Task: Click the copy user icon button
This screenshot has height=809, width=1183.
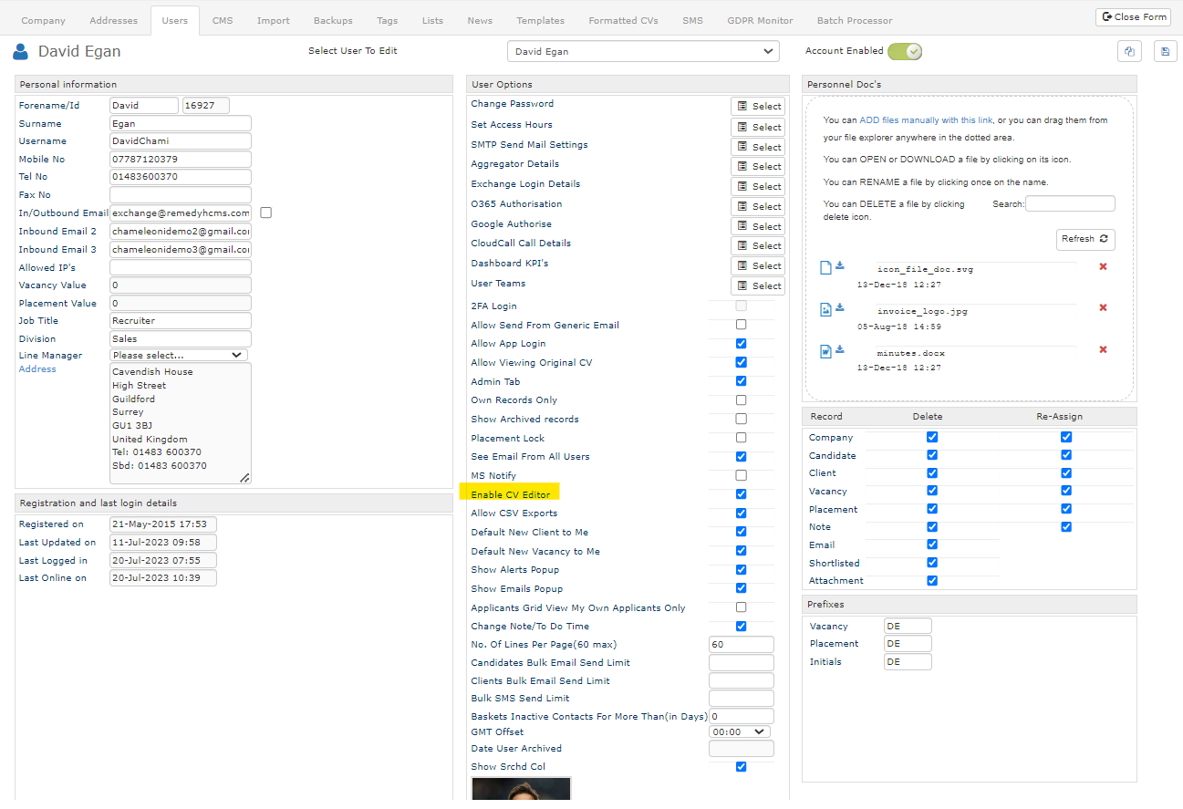Action: [x=1129, y=51]
